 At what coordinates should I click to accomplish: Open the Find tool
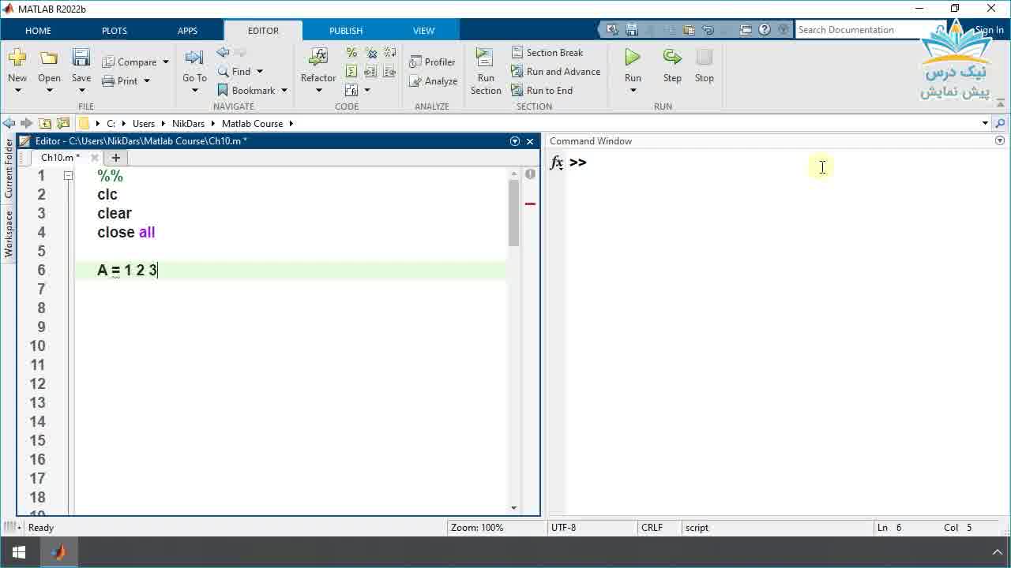point(235,71)
